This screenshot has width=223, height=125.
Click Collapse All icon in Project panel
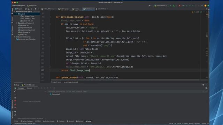(32, 9)
